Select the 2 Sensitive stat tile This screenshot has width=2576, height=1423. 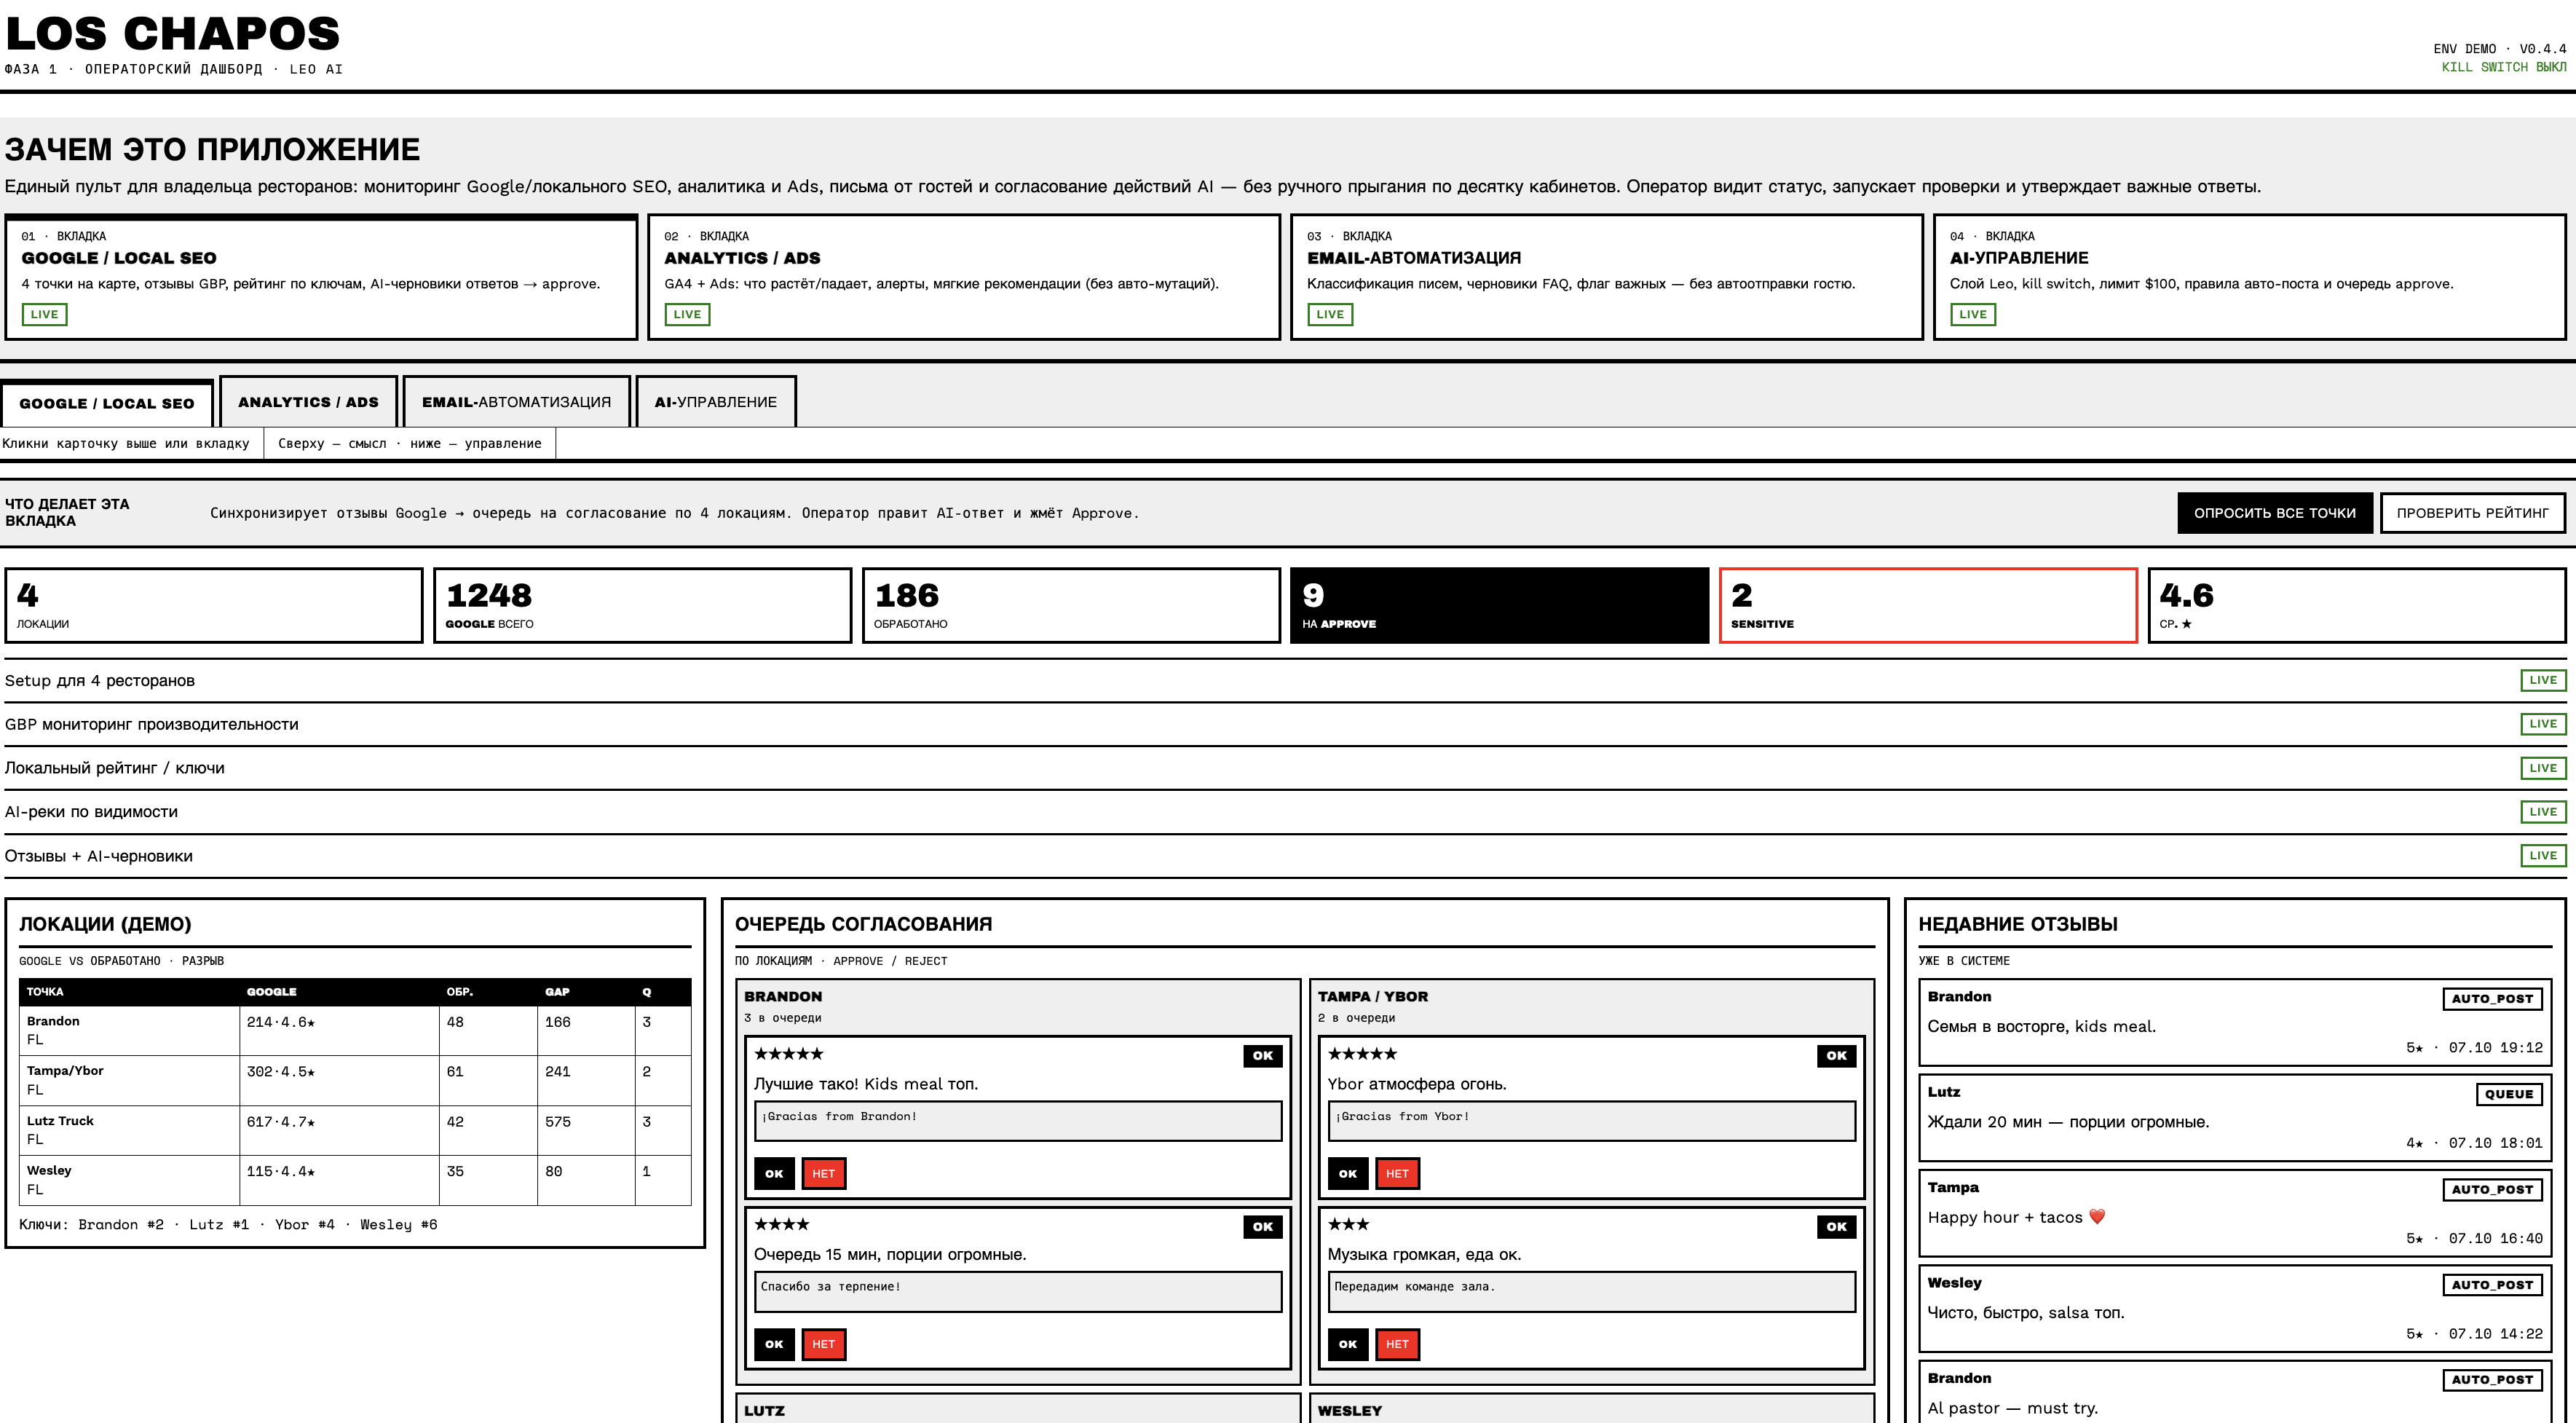pos(1928,606)
